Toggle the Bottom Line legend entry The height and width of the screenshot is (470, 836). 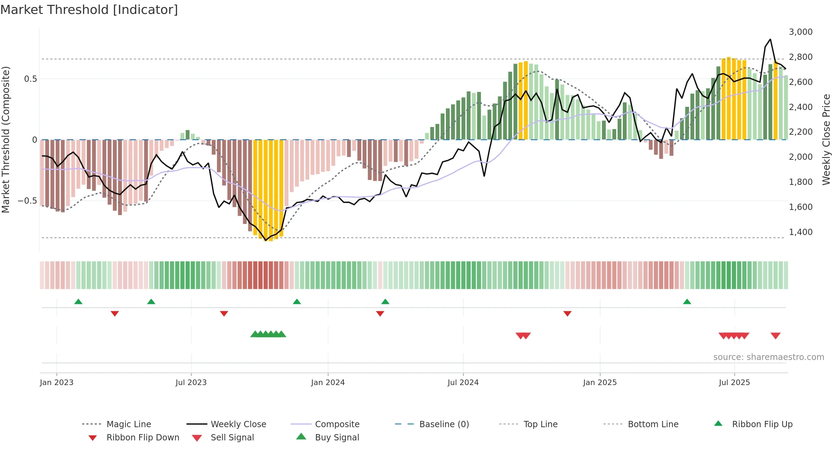(641, 424)
